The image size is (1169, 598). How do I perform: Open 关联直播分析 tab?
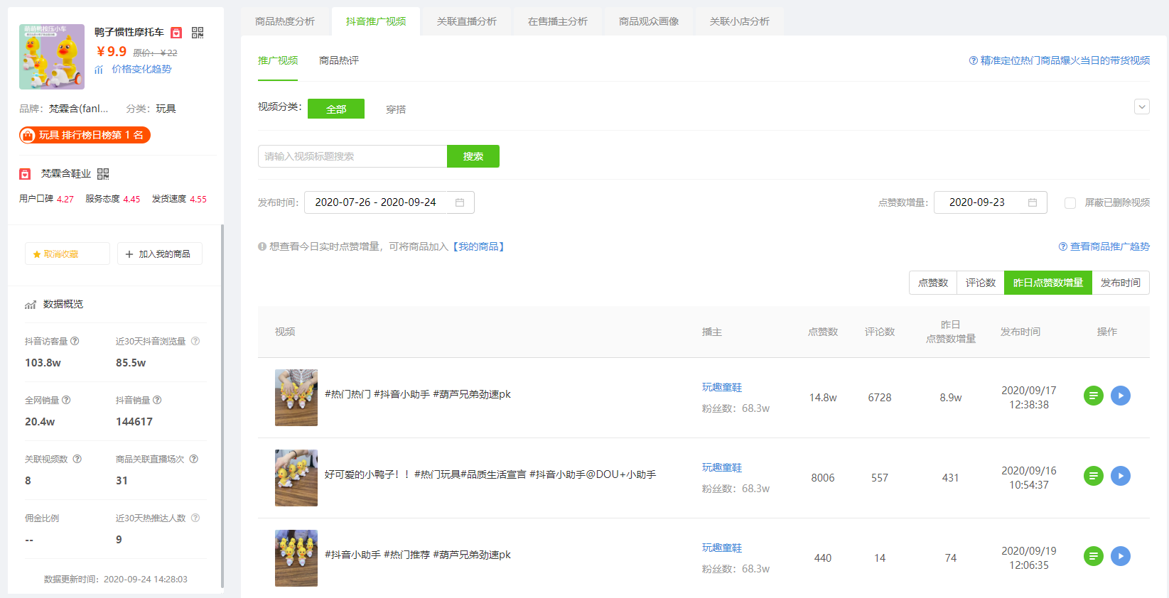coord(467,21)
